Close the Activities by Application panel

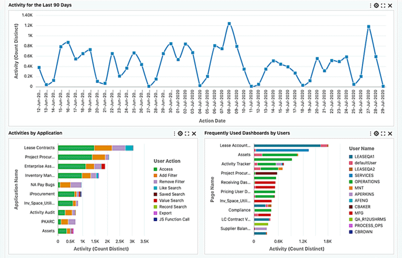(x=194, y=133)
